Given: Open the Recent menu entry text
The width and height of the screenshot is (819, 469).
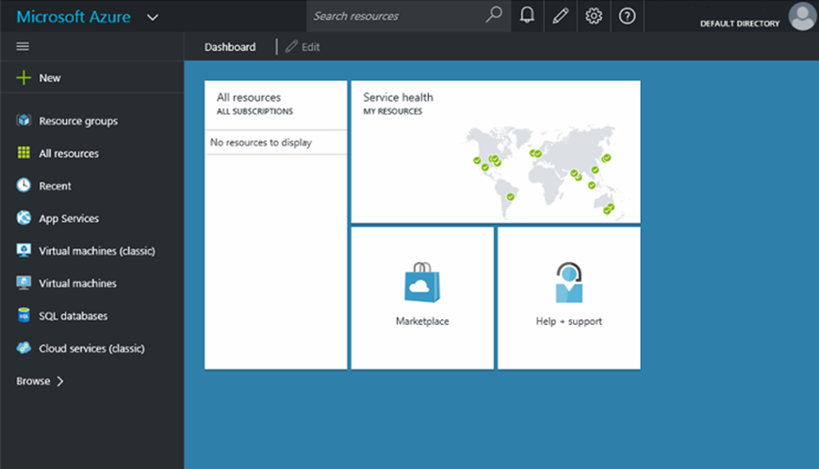Looking at the screenshot, I should (55, 186).
